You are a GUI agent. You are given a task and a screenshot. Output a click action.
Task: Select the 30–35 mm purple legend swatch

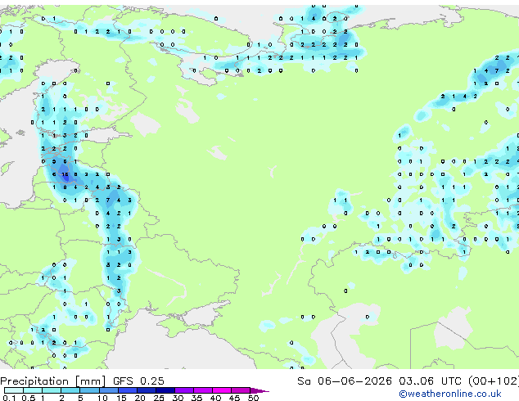coord(183,390)
